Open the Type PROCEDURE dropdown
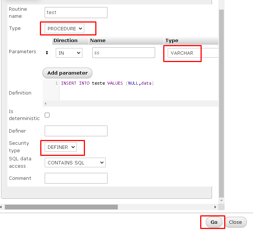 tap(65, 28)
